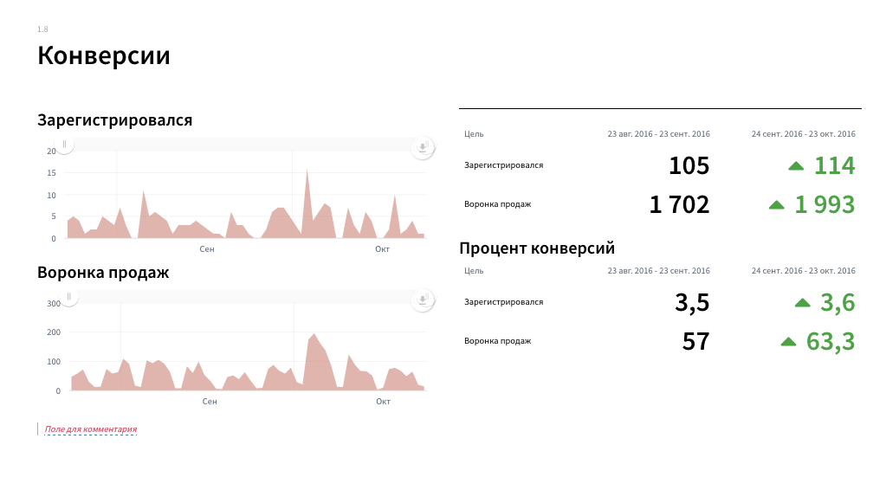Grab the Зарегистрировался chart range slider handle
Viewport: 886px width, 477px height.
click(64, 145)
